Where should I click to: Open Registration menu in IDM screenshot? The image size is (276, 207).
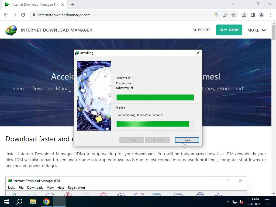pos(76,188)
